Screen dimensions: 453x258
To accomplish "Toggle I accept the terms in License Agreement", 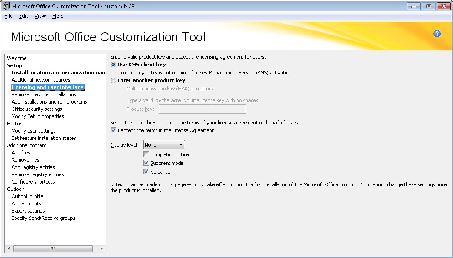I will [x=114, y=130].
